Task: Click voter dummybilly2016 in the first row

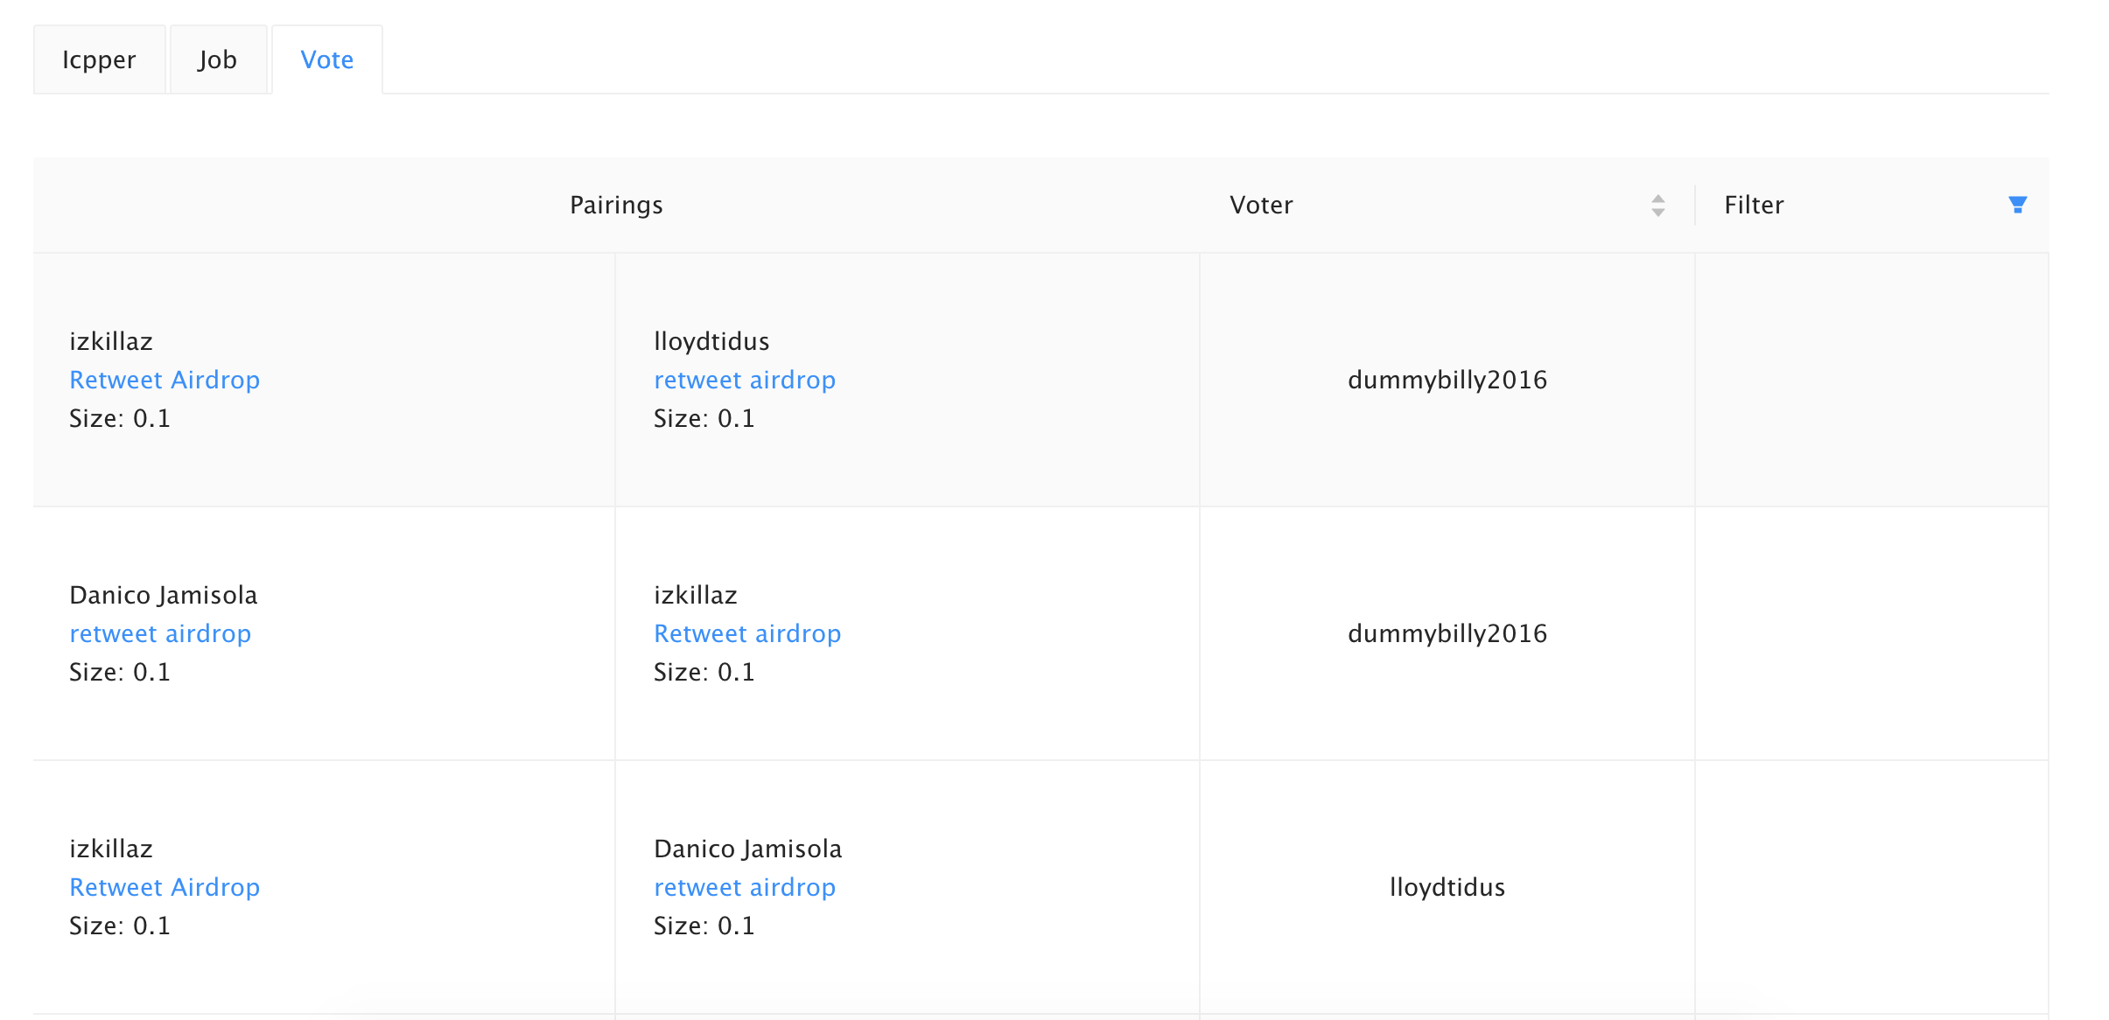Action: point(1447,380)
